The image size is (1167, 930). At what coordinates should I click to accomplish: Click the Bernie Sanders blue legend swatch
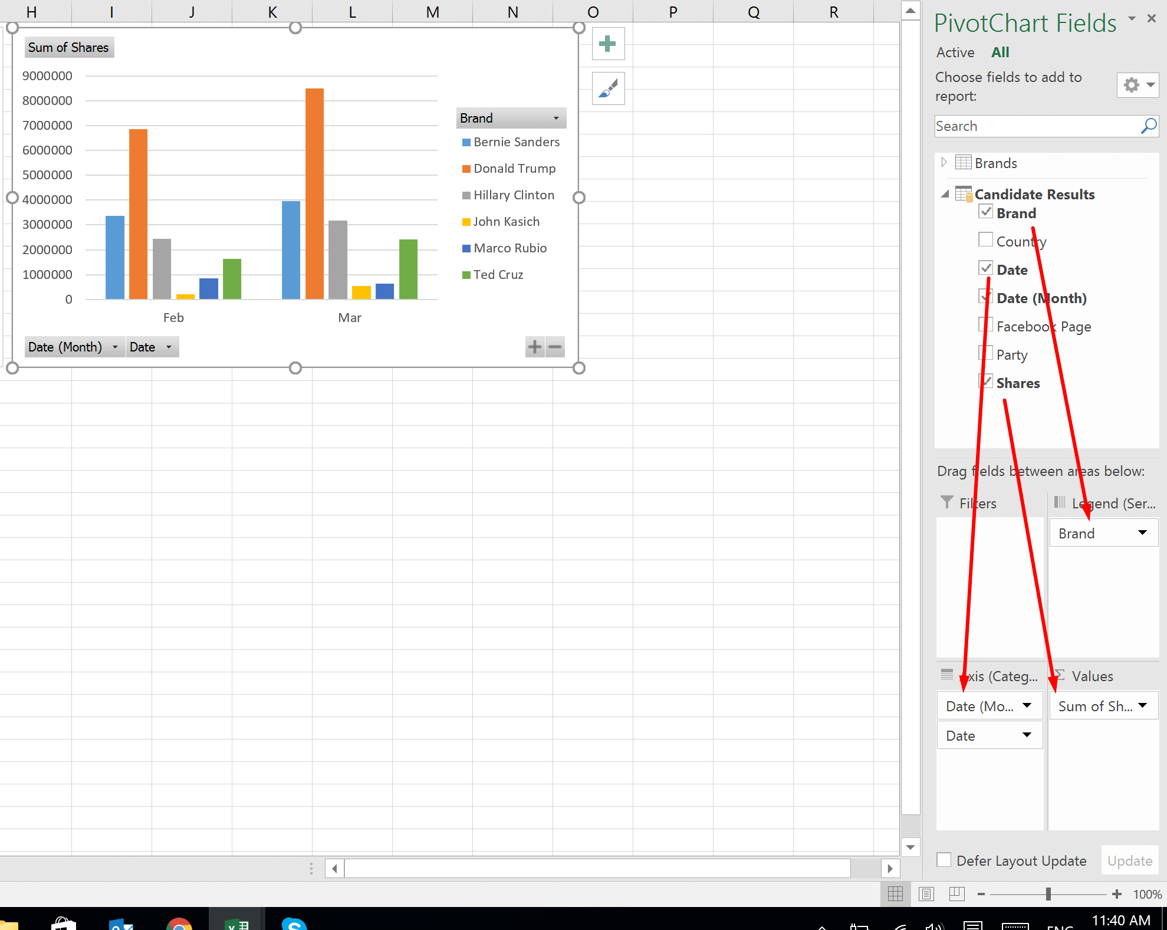(466, 142)
